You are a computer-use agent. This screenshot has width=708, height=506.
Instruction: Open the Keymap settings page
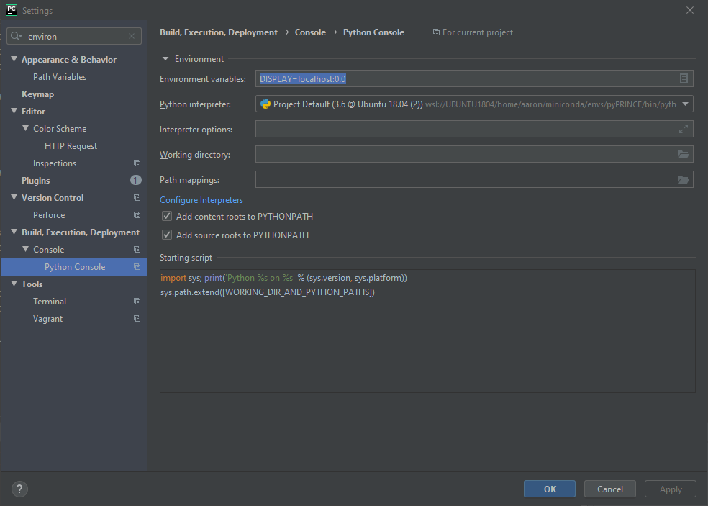point(38,94)
